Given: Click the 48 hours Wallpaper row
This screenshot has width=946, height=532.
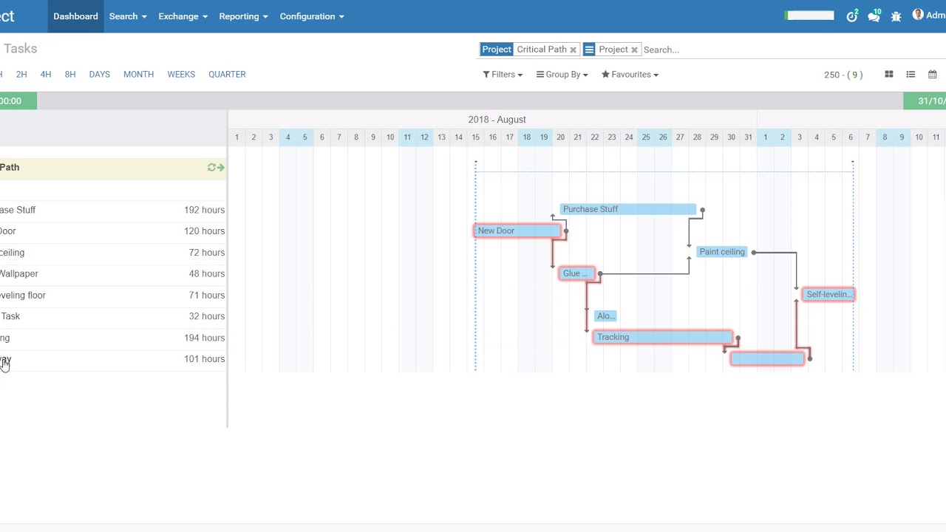Looking at the screenshot, I should (x=112, y=273).
